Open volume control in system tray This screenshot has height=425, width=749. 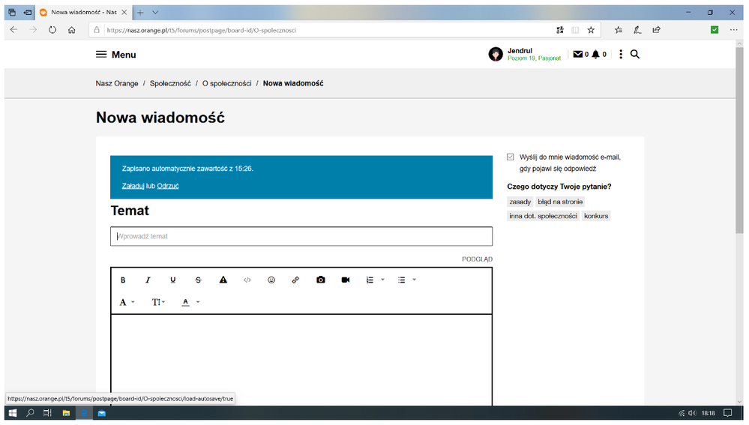click(692, 413)
